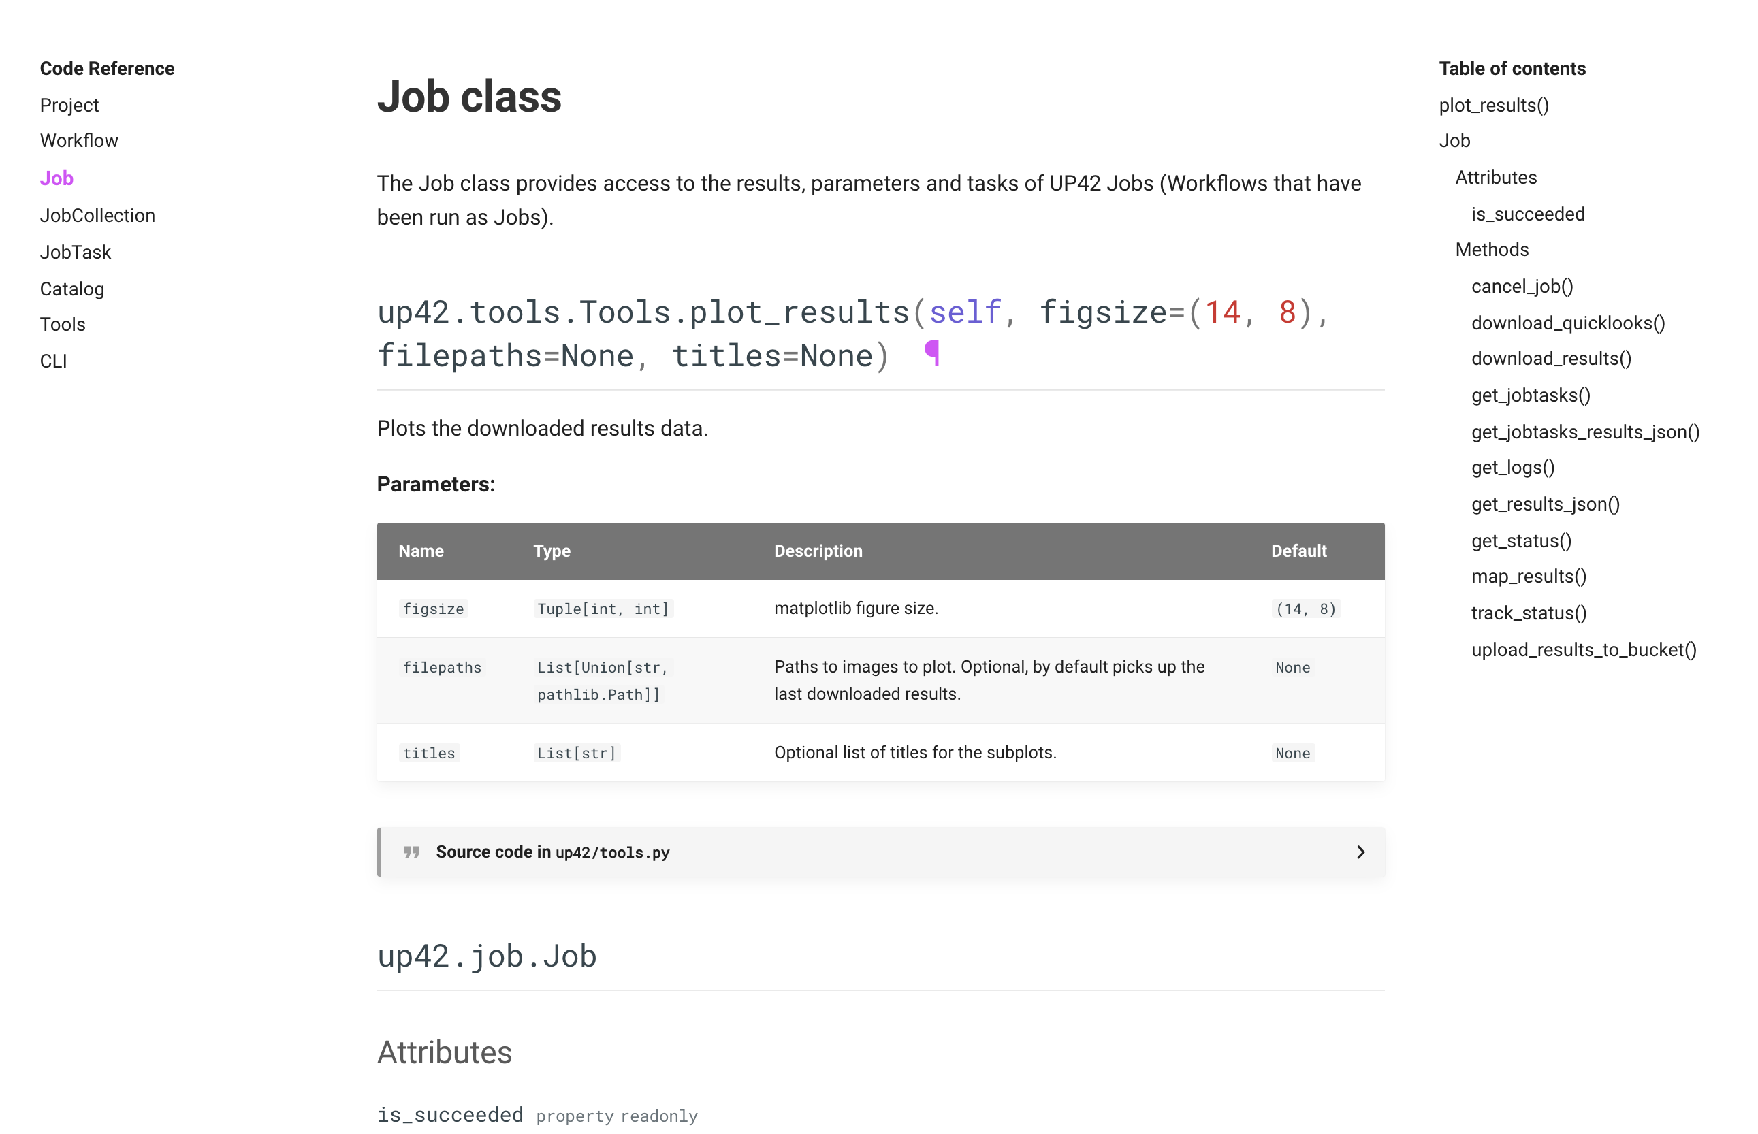Select Methods in the table of contents
Image resolution: width=1758 pixels, height=1134 pixels.
click(1491, 250)
